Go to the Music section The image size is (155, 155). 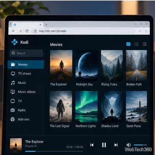[x=26, y=83]
